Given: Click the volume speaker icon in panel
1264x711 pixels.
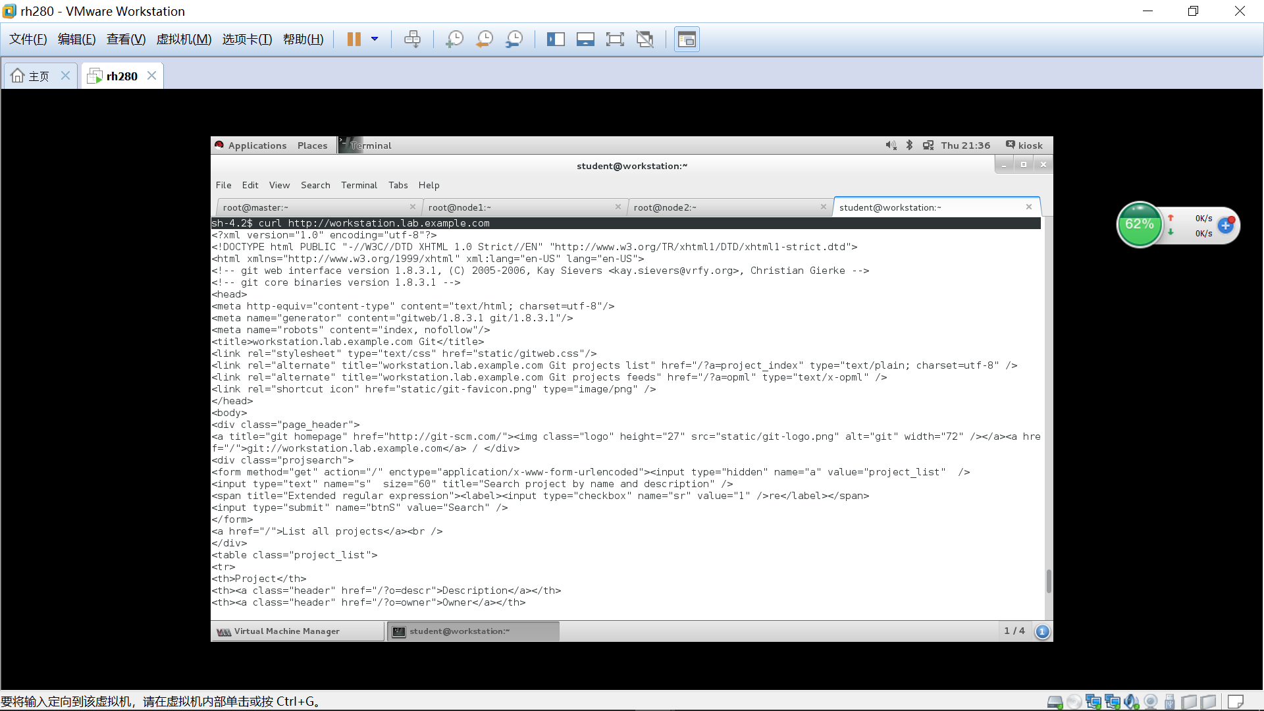Looking at the screenshot, I should (891, 145).
